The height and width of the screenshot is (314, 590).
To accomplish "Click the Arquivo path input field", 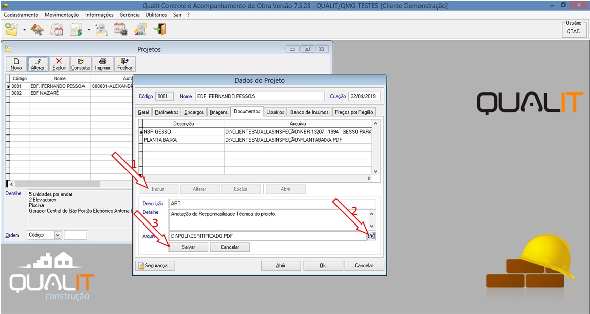I will (x=268, y=236).
